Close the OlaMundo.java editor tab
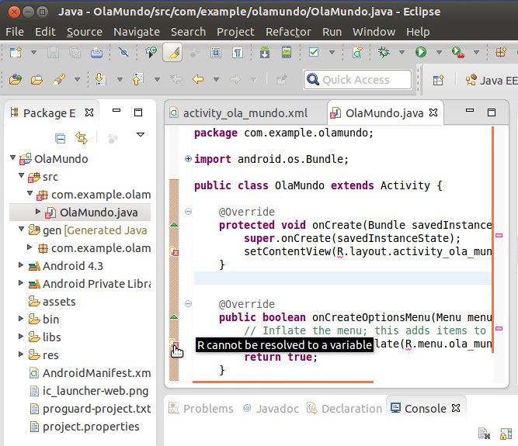Image resolution: width=518 pixels, height=446 pixels. (x=433, y=112)
